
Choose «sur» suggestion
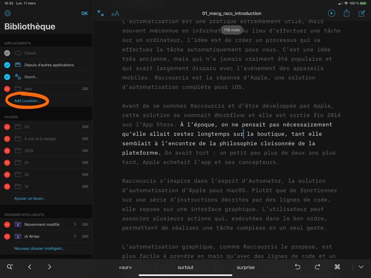125,267
